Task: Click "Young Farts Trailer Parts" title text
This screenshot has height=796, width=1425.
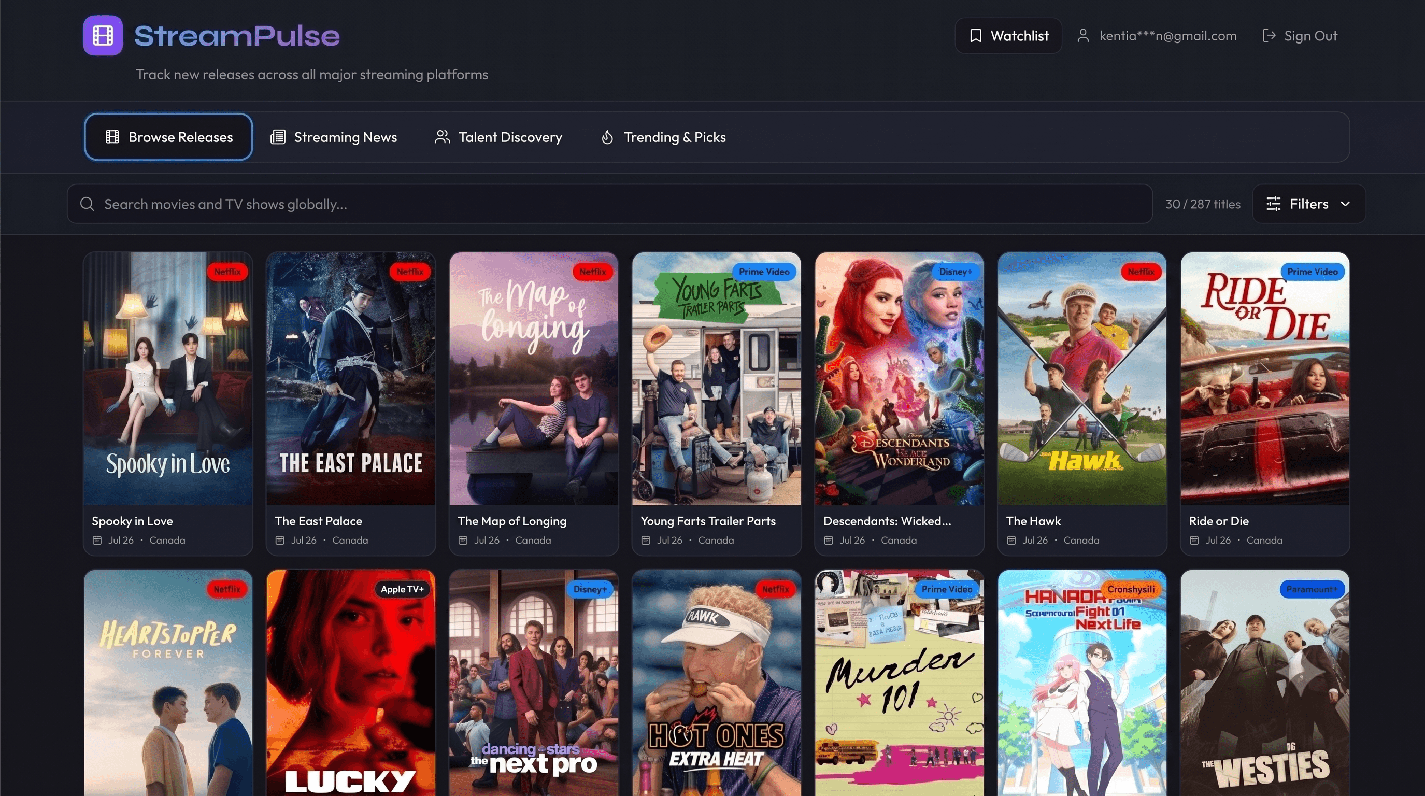Action: pyautogui.click(x=708, y=521)
